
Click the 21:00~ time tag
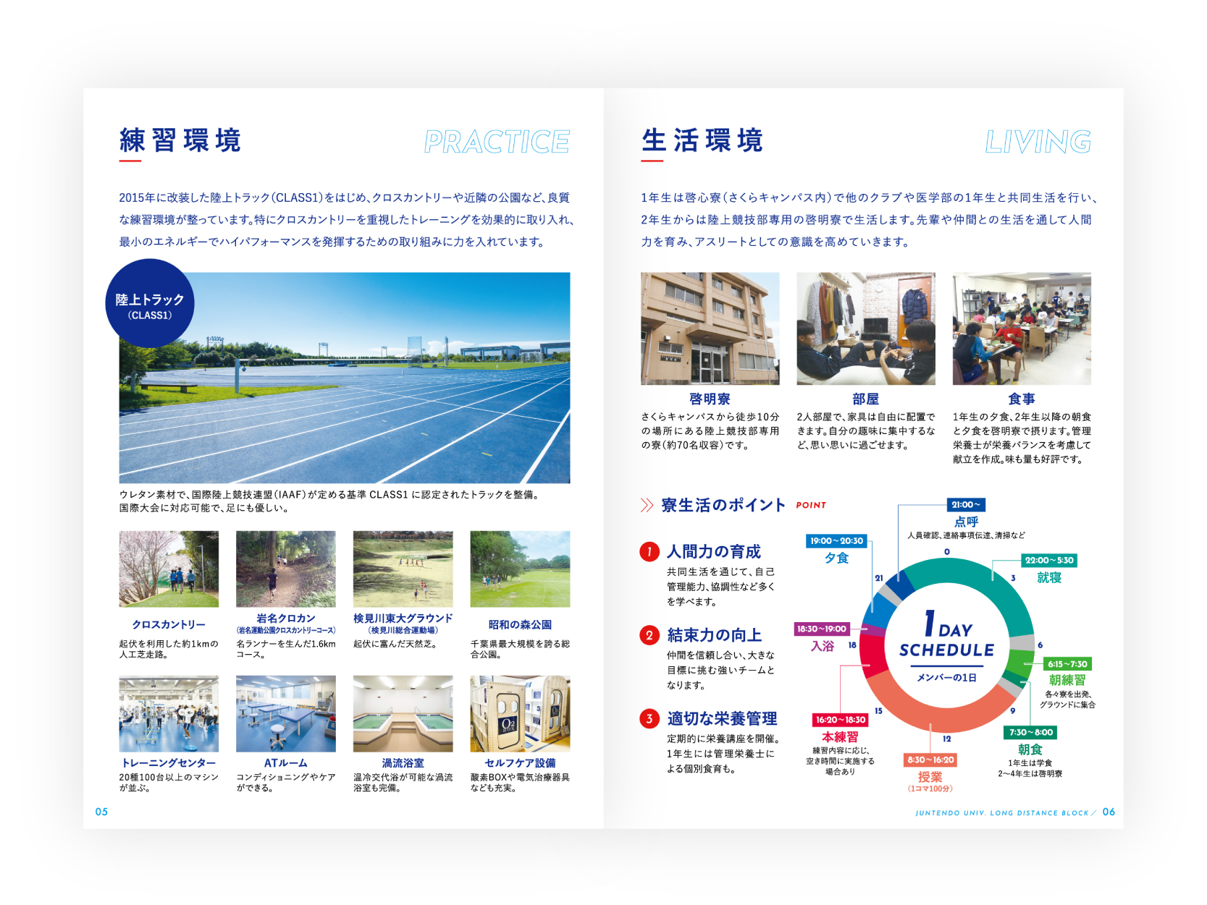point(966,505)
